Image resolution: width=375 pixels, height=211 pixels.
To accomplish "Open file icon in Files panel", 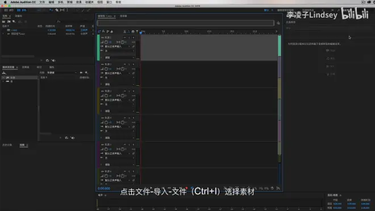I will pos(3,22).
